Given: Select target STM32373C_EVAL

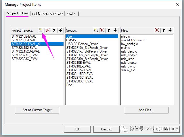Looking at the screenshot, I should tap(37, 55).
